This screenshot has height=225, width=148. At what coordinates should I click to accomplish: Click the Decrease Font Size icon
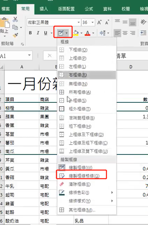click(107, 22)
